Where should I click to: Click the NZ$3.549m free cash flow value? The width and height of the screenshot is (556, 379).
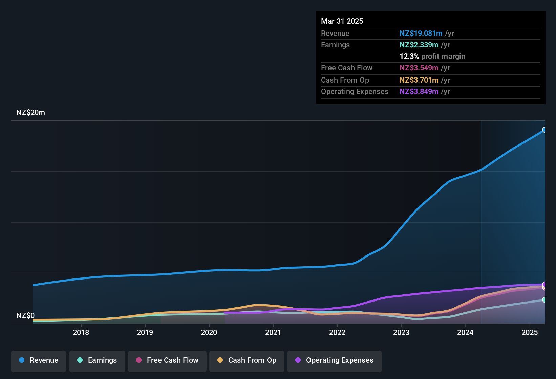(x=419, y=68)
